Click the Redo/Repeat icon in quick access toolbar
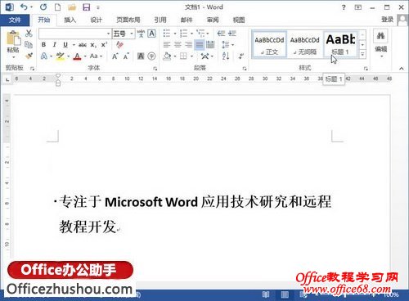Image resolution: width=409 pixels, height=301 pixels. [43, 7]
